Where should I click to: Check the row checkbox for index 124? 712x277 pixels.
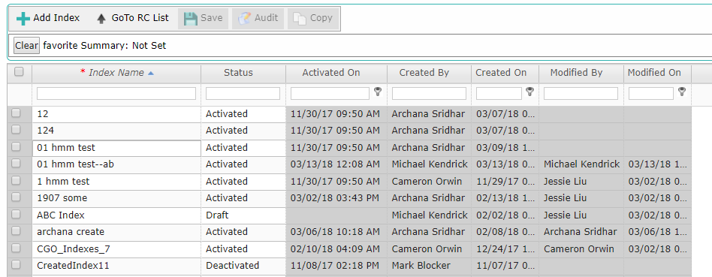point(16,129)
